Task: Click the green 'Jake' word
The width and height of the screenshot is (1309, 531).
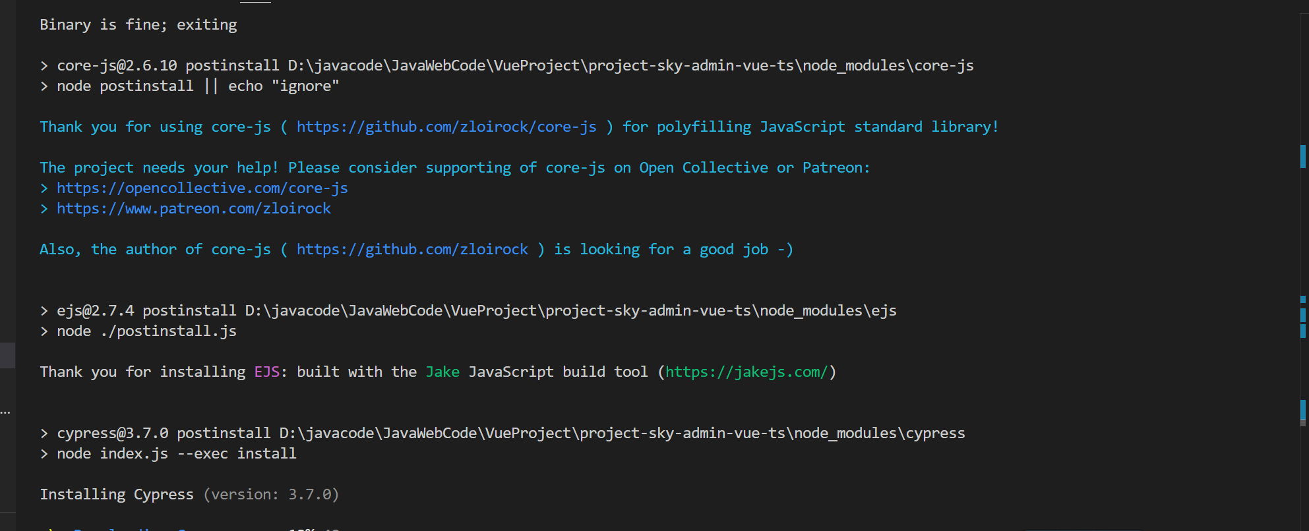Action: 442,372
